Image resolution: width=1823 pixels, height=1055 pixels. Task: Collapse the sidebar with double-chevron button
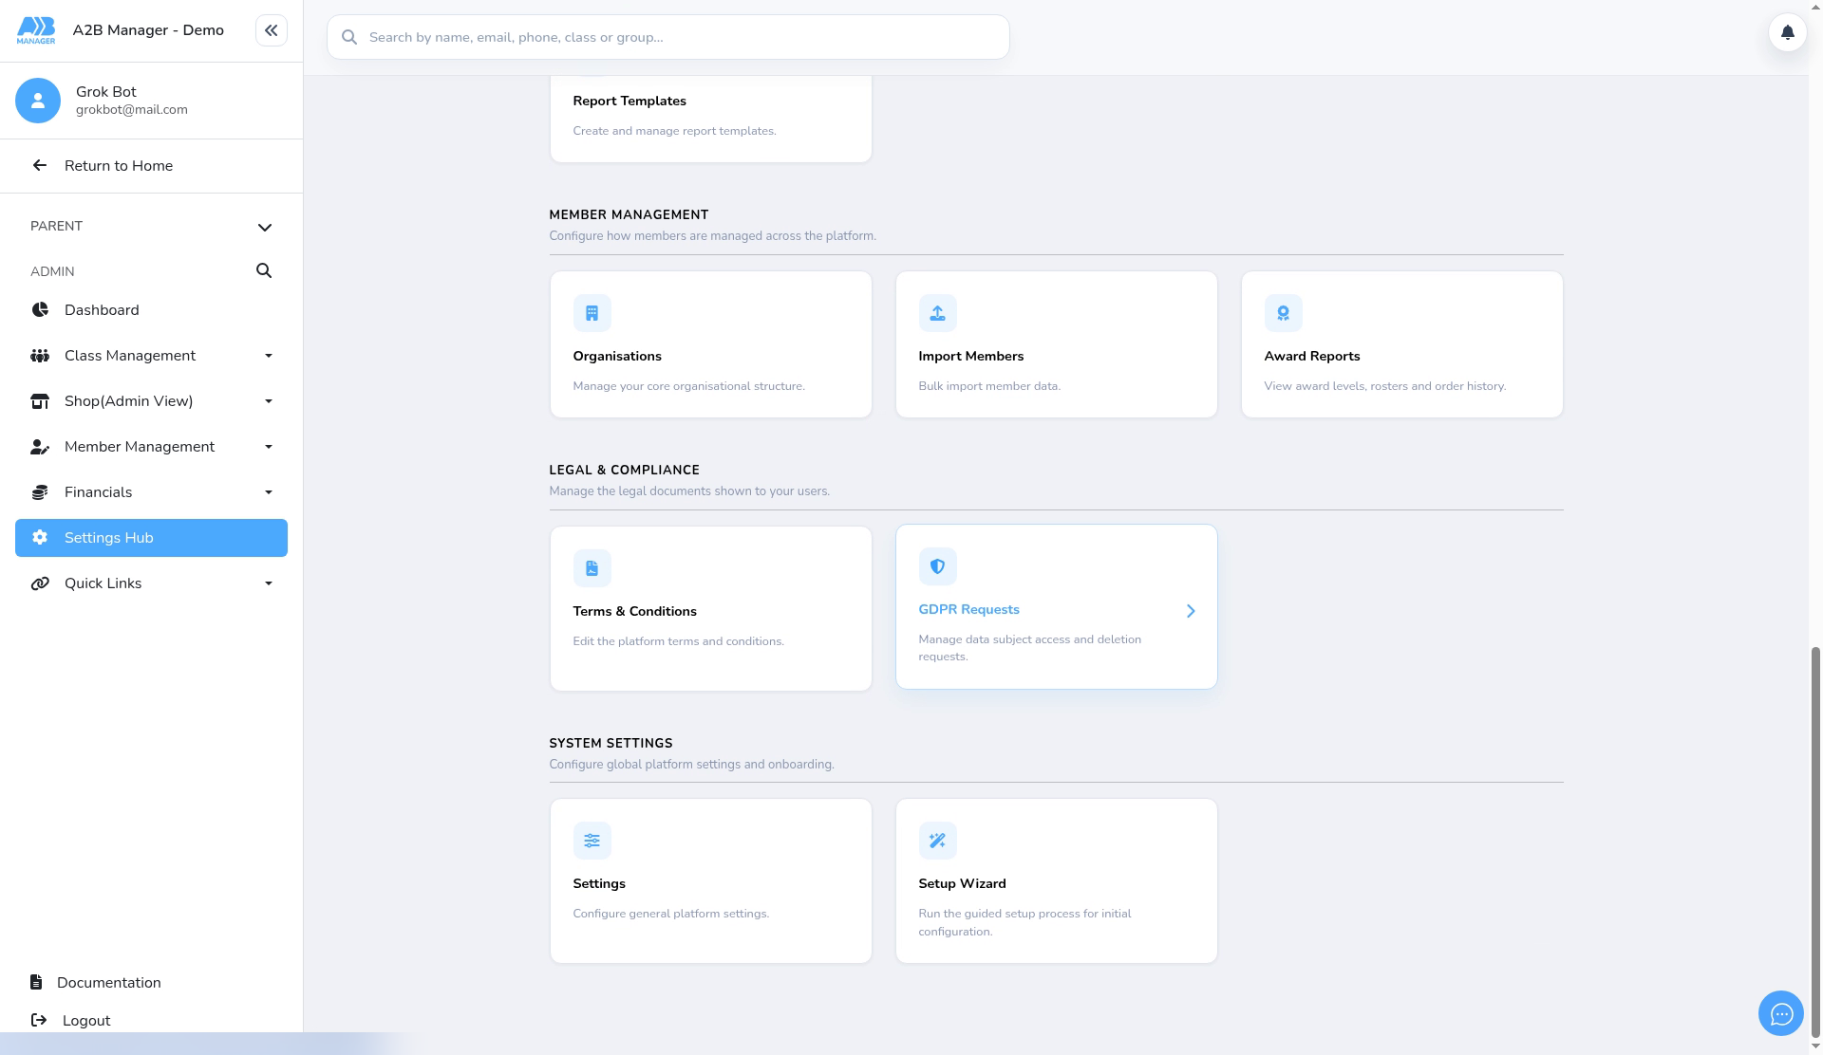pyautogui.click(x=272, y=30)
